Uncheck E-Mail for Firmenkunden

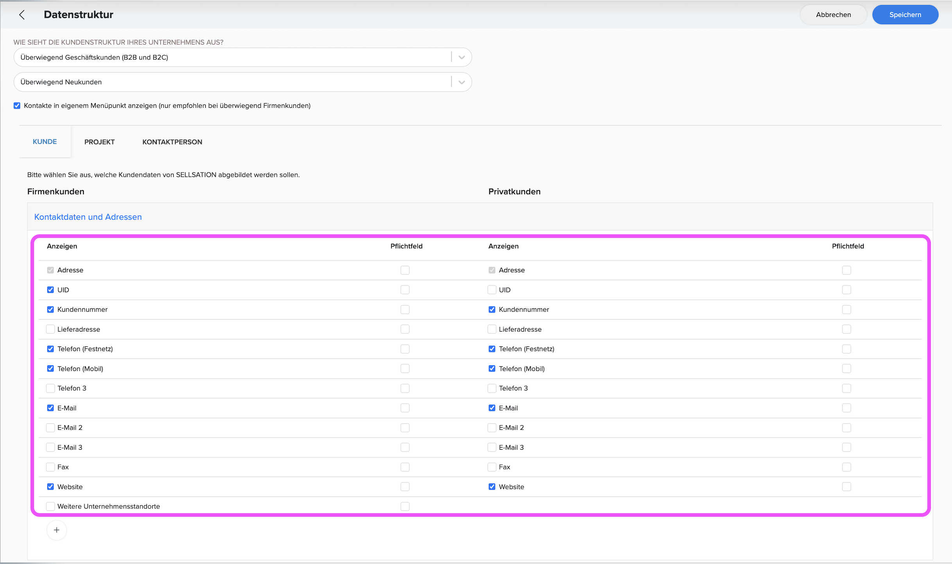(50, 408)
